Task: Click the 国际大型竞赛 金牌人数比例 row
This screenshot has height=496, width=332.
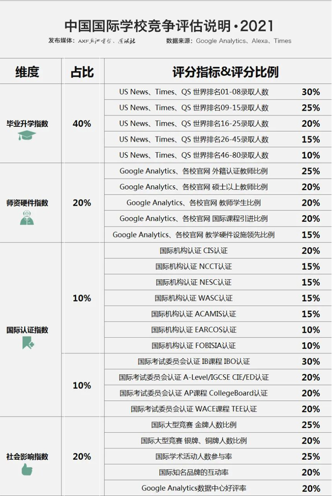Action: (193, 425)
